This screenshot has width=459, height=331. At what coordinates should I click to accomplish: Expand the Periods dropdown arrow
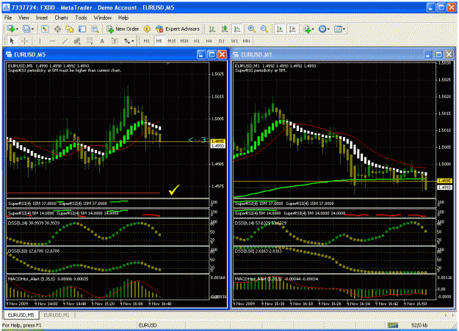click(x=328, y=29)
